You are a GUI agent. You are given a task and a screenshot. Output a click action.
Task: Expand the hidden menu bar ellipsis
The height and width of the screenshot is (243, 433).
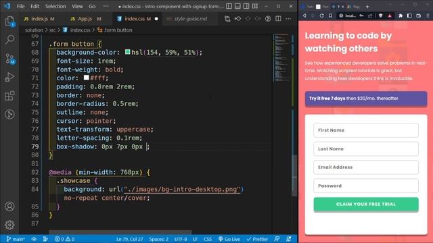tap(106, 6)
